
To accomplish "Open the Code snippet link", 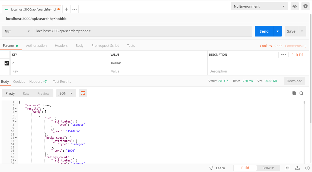I will click(278, 46).
